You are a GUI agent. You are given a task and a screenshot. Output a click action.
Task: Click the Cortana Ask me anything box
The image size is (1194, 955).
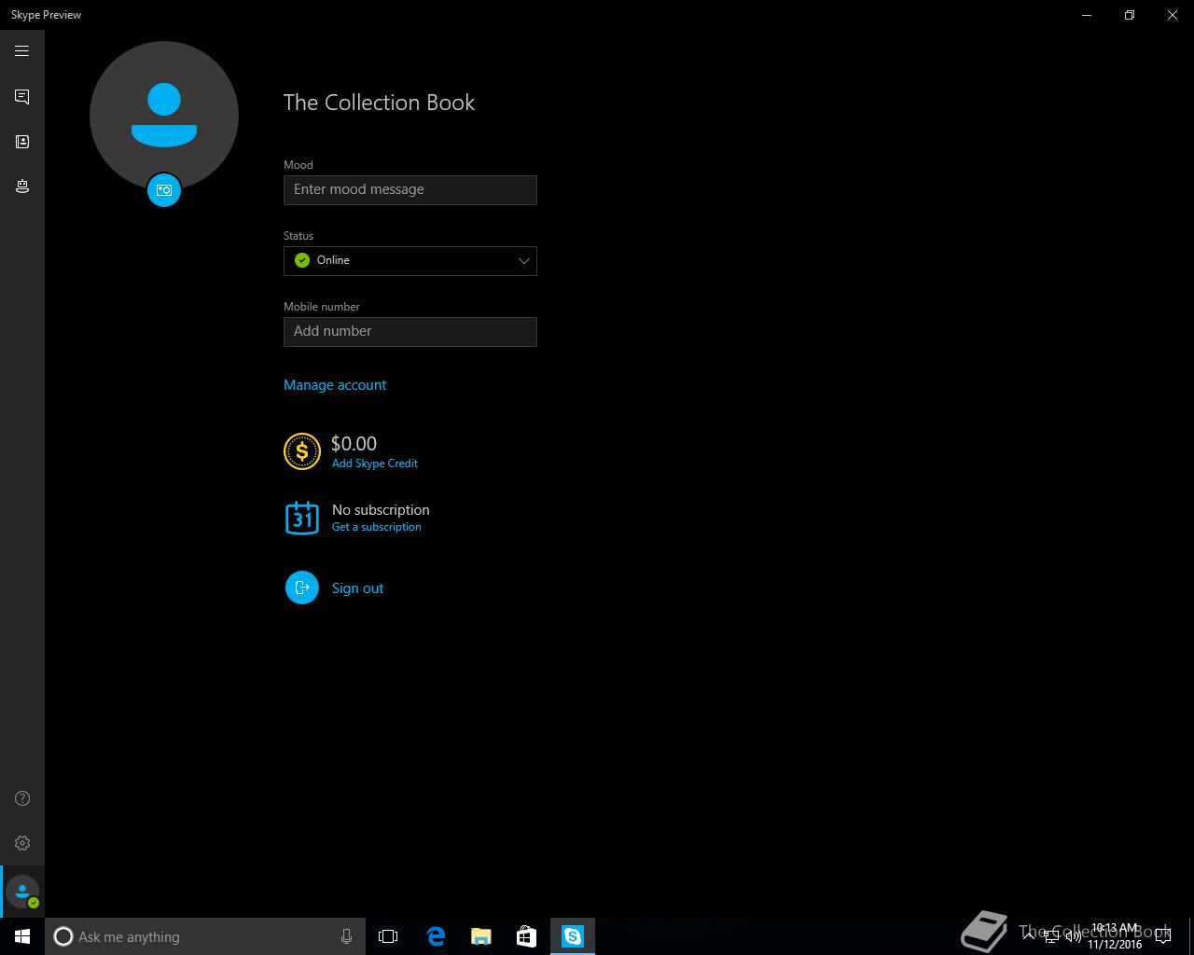[204, 936]
